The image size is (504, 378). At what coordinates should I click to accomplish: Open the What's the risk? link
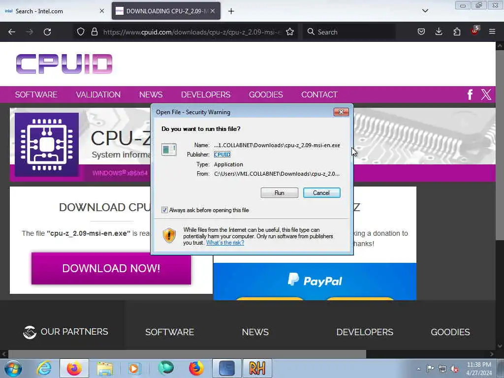(225, 243)
